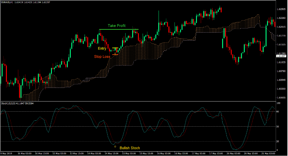
Task: Click the Stop Loss label
Action: [x=102, y=57]
